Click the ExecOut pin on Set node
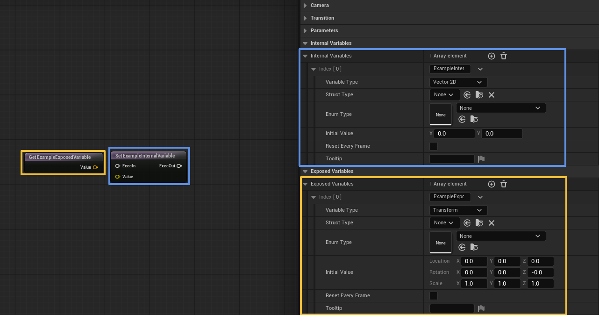Image resolution: width=599 pixels, height=315 pixels. [179, 166]
